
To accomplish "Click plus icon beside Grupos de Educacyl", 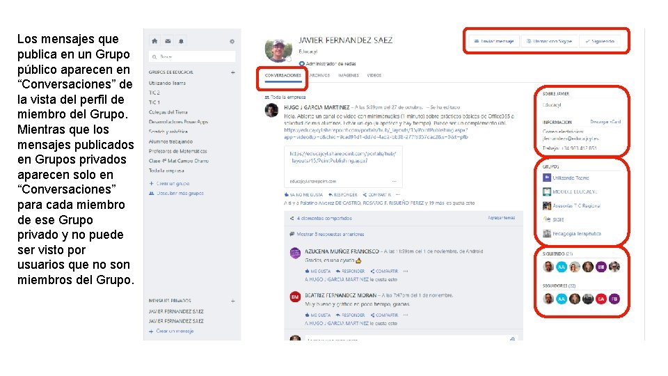I will (x=233, y=72).
